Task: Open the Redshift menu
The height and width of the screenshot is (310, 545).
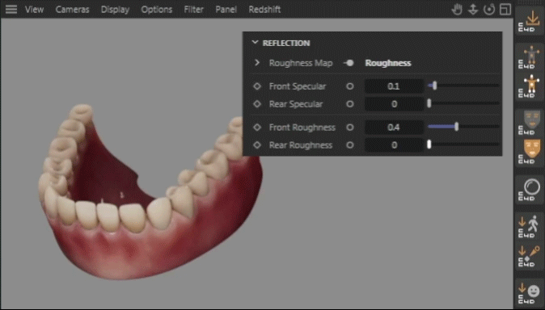Action: pos(264,10)
